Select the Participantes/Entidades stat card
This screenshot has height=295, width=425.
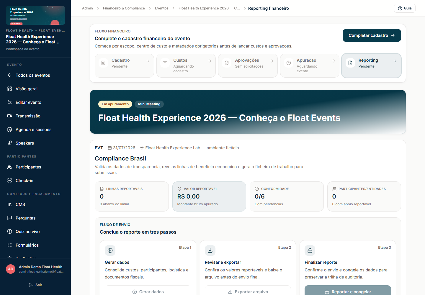pos(364,196)
